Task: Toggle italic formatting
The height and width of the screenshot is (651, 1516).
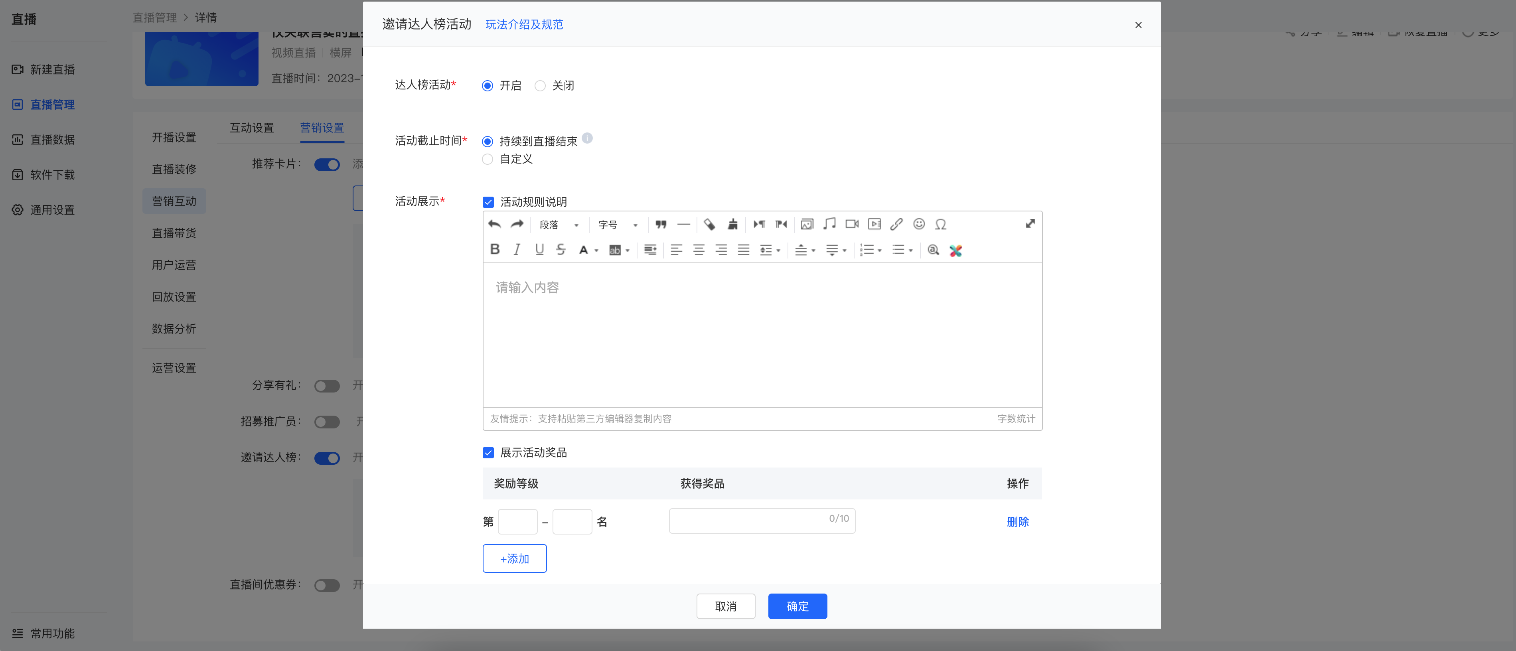Action: (x=517, y=250)
